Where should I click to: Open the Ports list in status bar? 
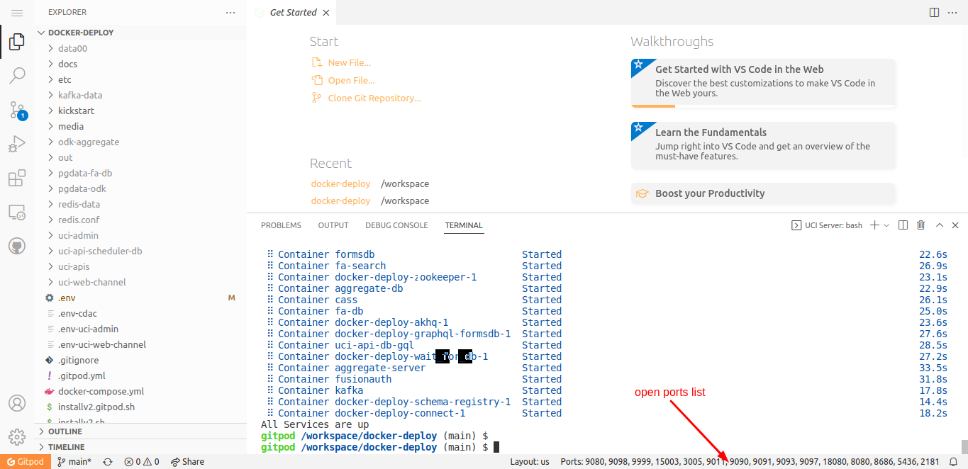(x=750, y=462)
